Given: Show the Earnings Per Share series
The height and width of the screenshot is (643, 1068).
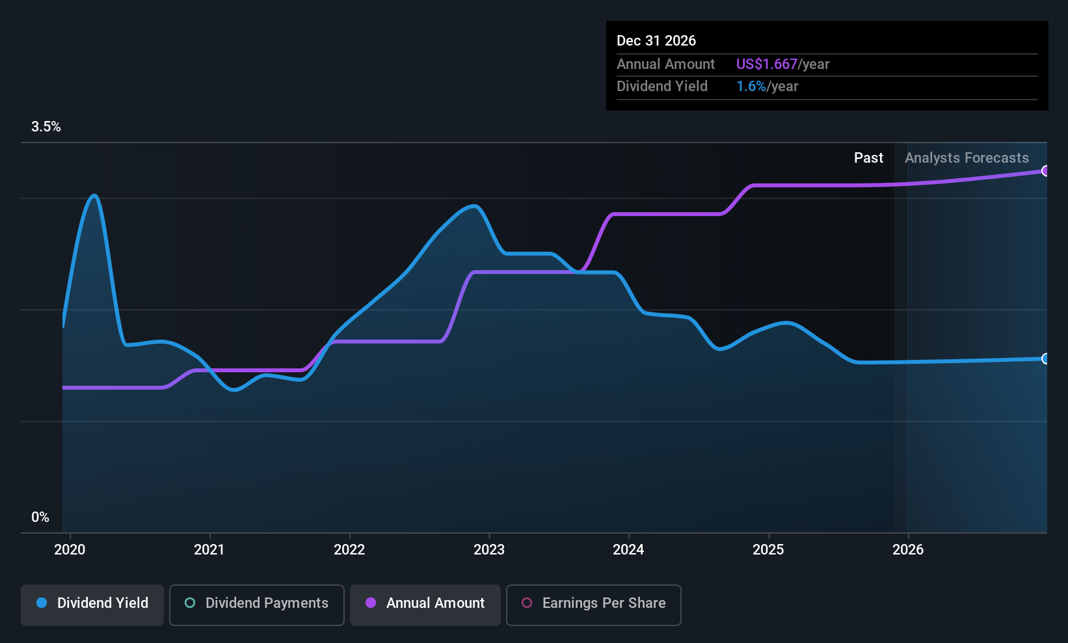Looking at the screenshot, I should (593, 605).
